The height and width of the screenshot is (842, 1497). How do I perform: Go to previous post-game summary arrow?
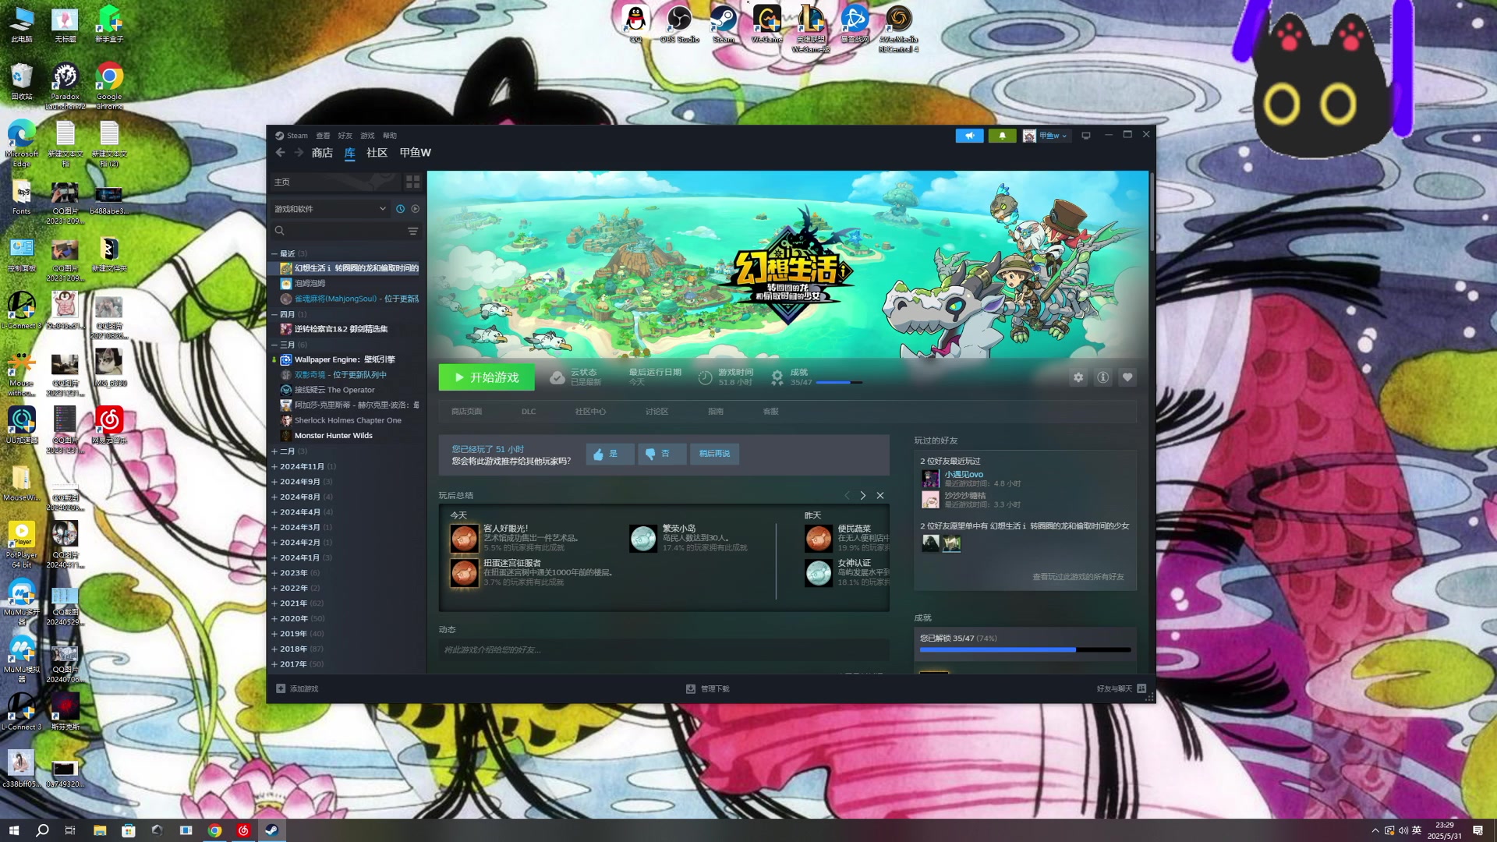point(847,496)
